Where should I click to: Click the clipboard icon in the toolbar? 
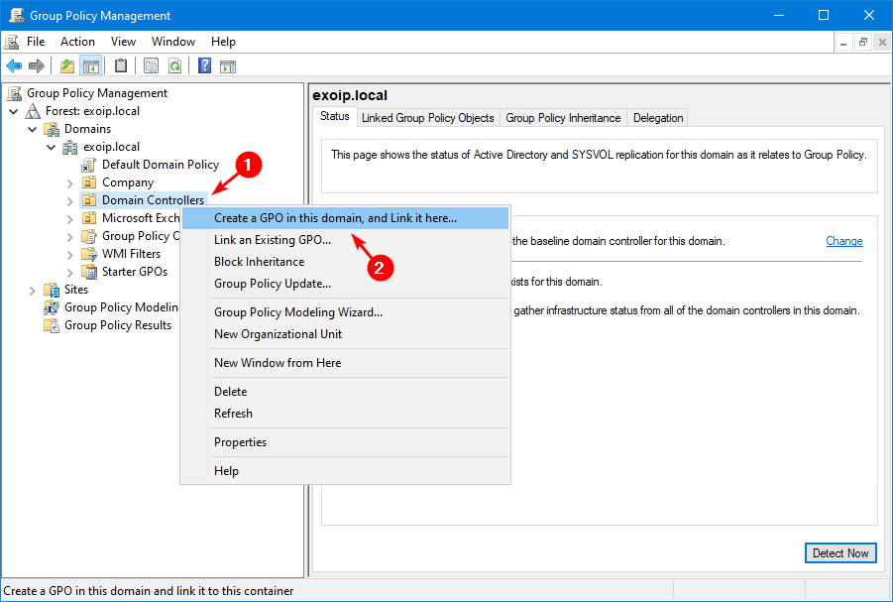click(121, 66)
